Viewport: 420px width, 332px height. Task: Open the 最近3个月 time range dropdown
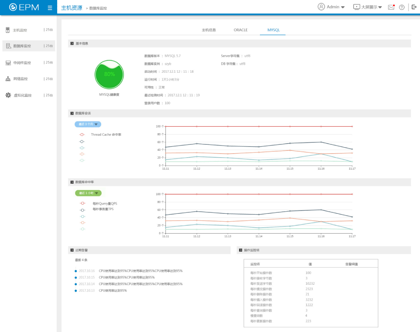(x=88, y=124)
